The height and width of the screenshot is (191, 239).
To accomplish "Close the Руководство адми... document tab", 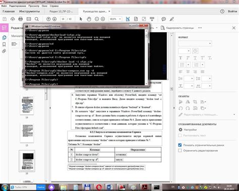I will point(109,11).
